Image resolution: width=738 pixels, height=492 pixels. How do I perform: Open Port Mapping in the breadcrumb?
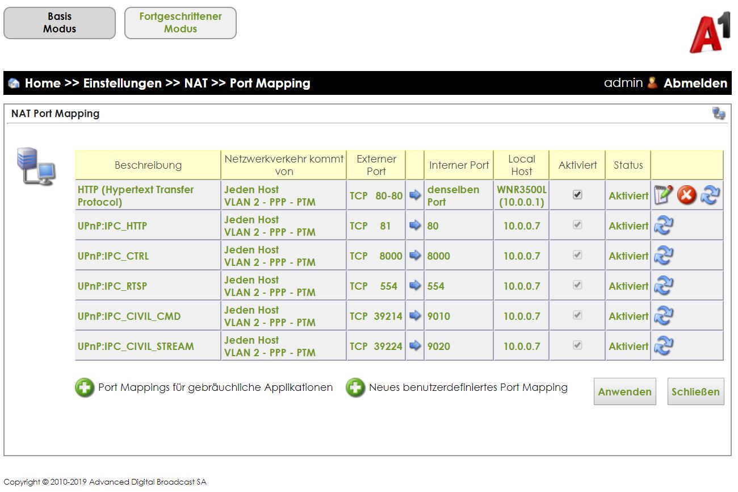270,84
